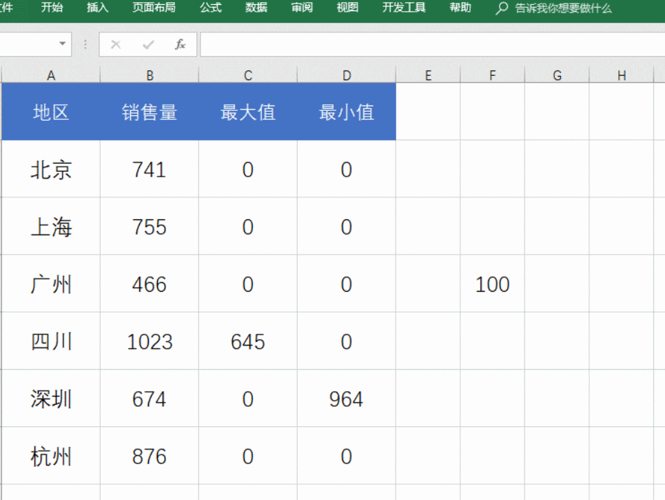Open the 审阅 ribbon tab
Screen dimensions: 665x500
click(302, 7)
